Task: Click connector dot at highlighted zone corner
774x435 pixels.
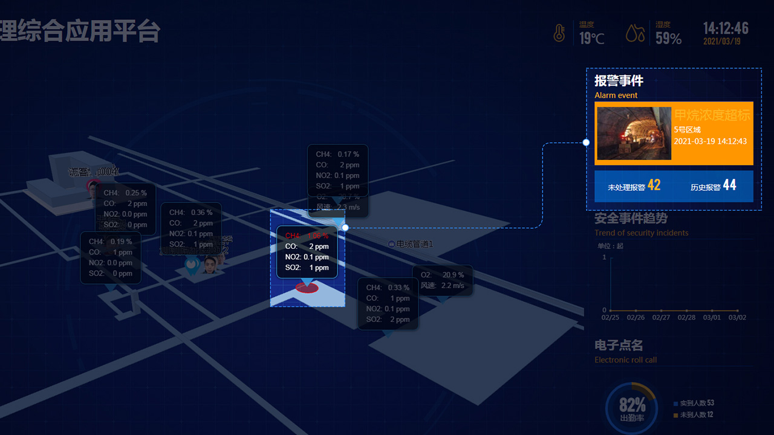Action: coord(345,228)
